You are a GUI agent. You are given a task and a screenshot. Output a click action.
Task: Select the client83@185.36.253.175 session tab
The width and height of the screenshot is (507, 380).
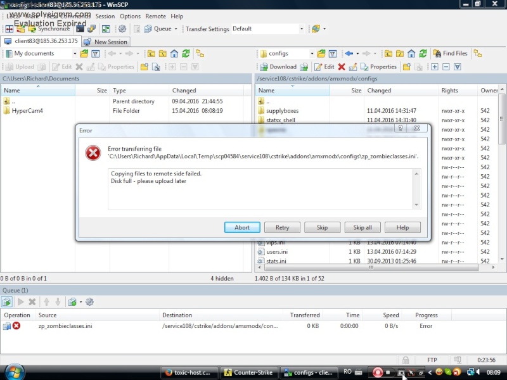(41, 41)
